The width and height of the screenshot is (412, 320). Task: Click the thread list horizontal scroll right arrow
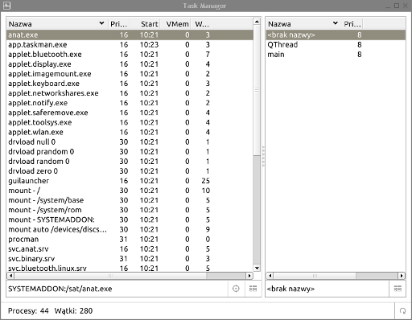(402, 276)
